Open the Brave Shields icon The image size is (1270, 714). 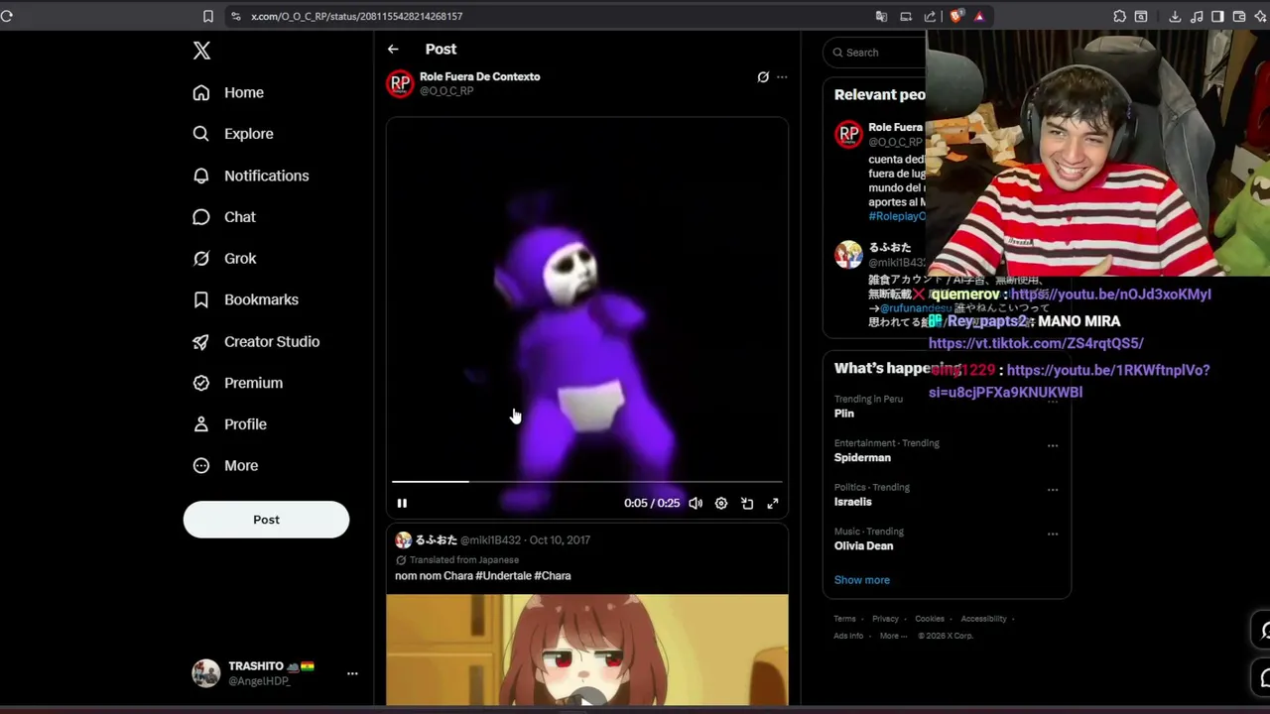955,16
